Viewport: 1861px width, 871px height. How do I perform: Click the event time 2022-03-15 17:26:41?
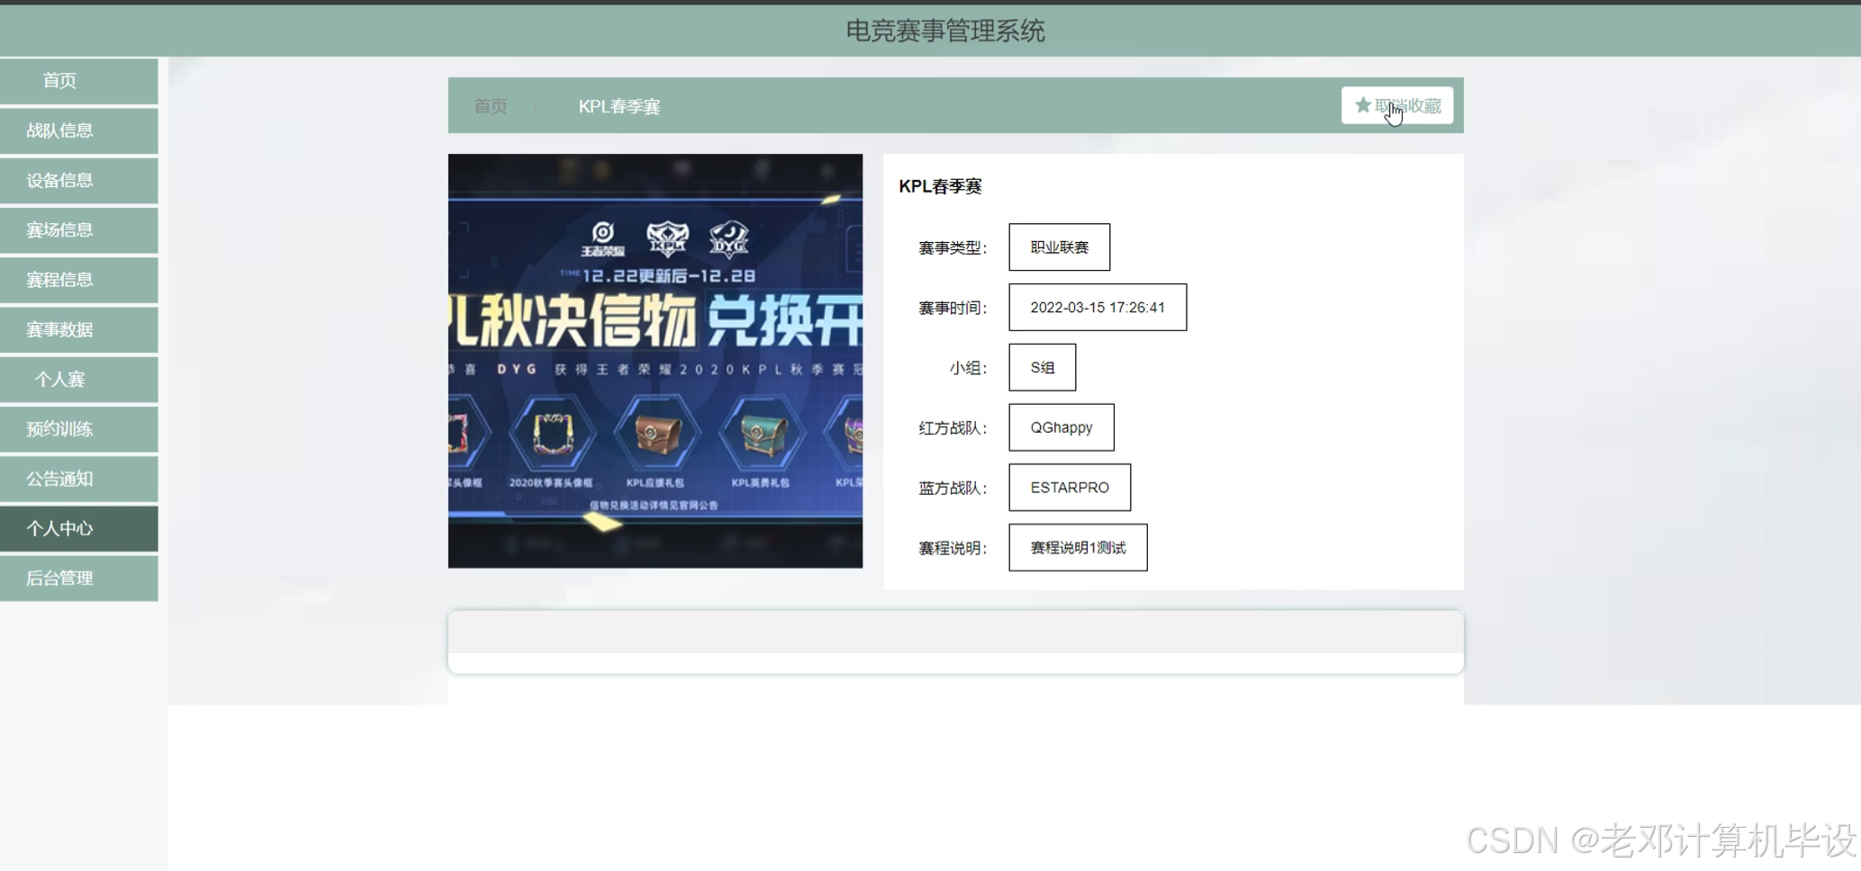tap(1098, 307)
